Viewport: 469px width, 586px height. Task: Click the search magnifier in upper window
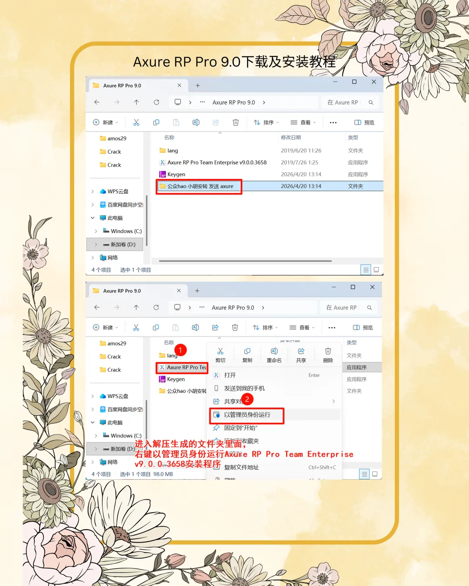371,102
